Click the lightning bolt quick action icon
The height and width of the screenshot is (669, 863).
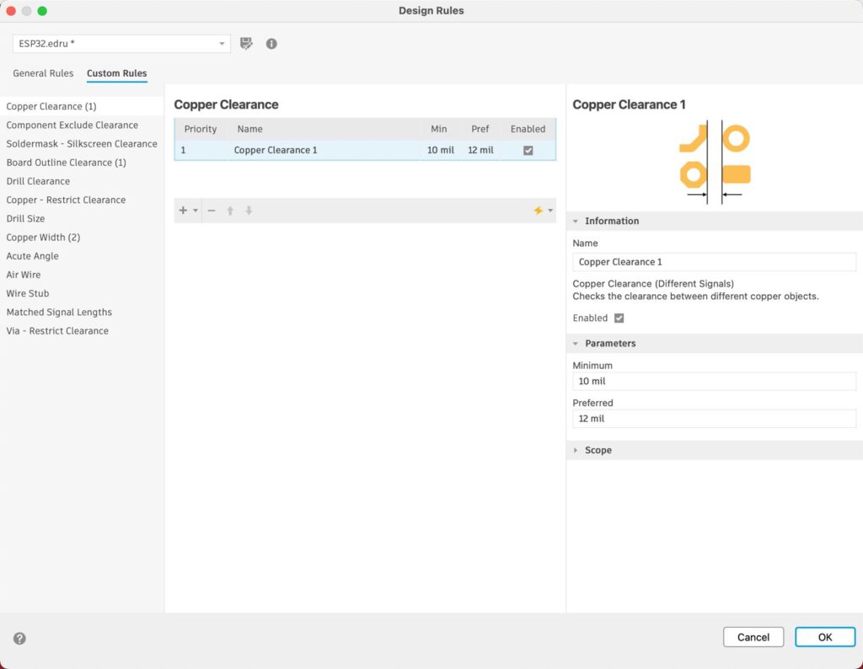click(x=539, y=210)
